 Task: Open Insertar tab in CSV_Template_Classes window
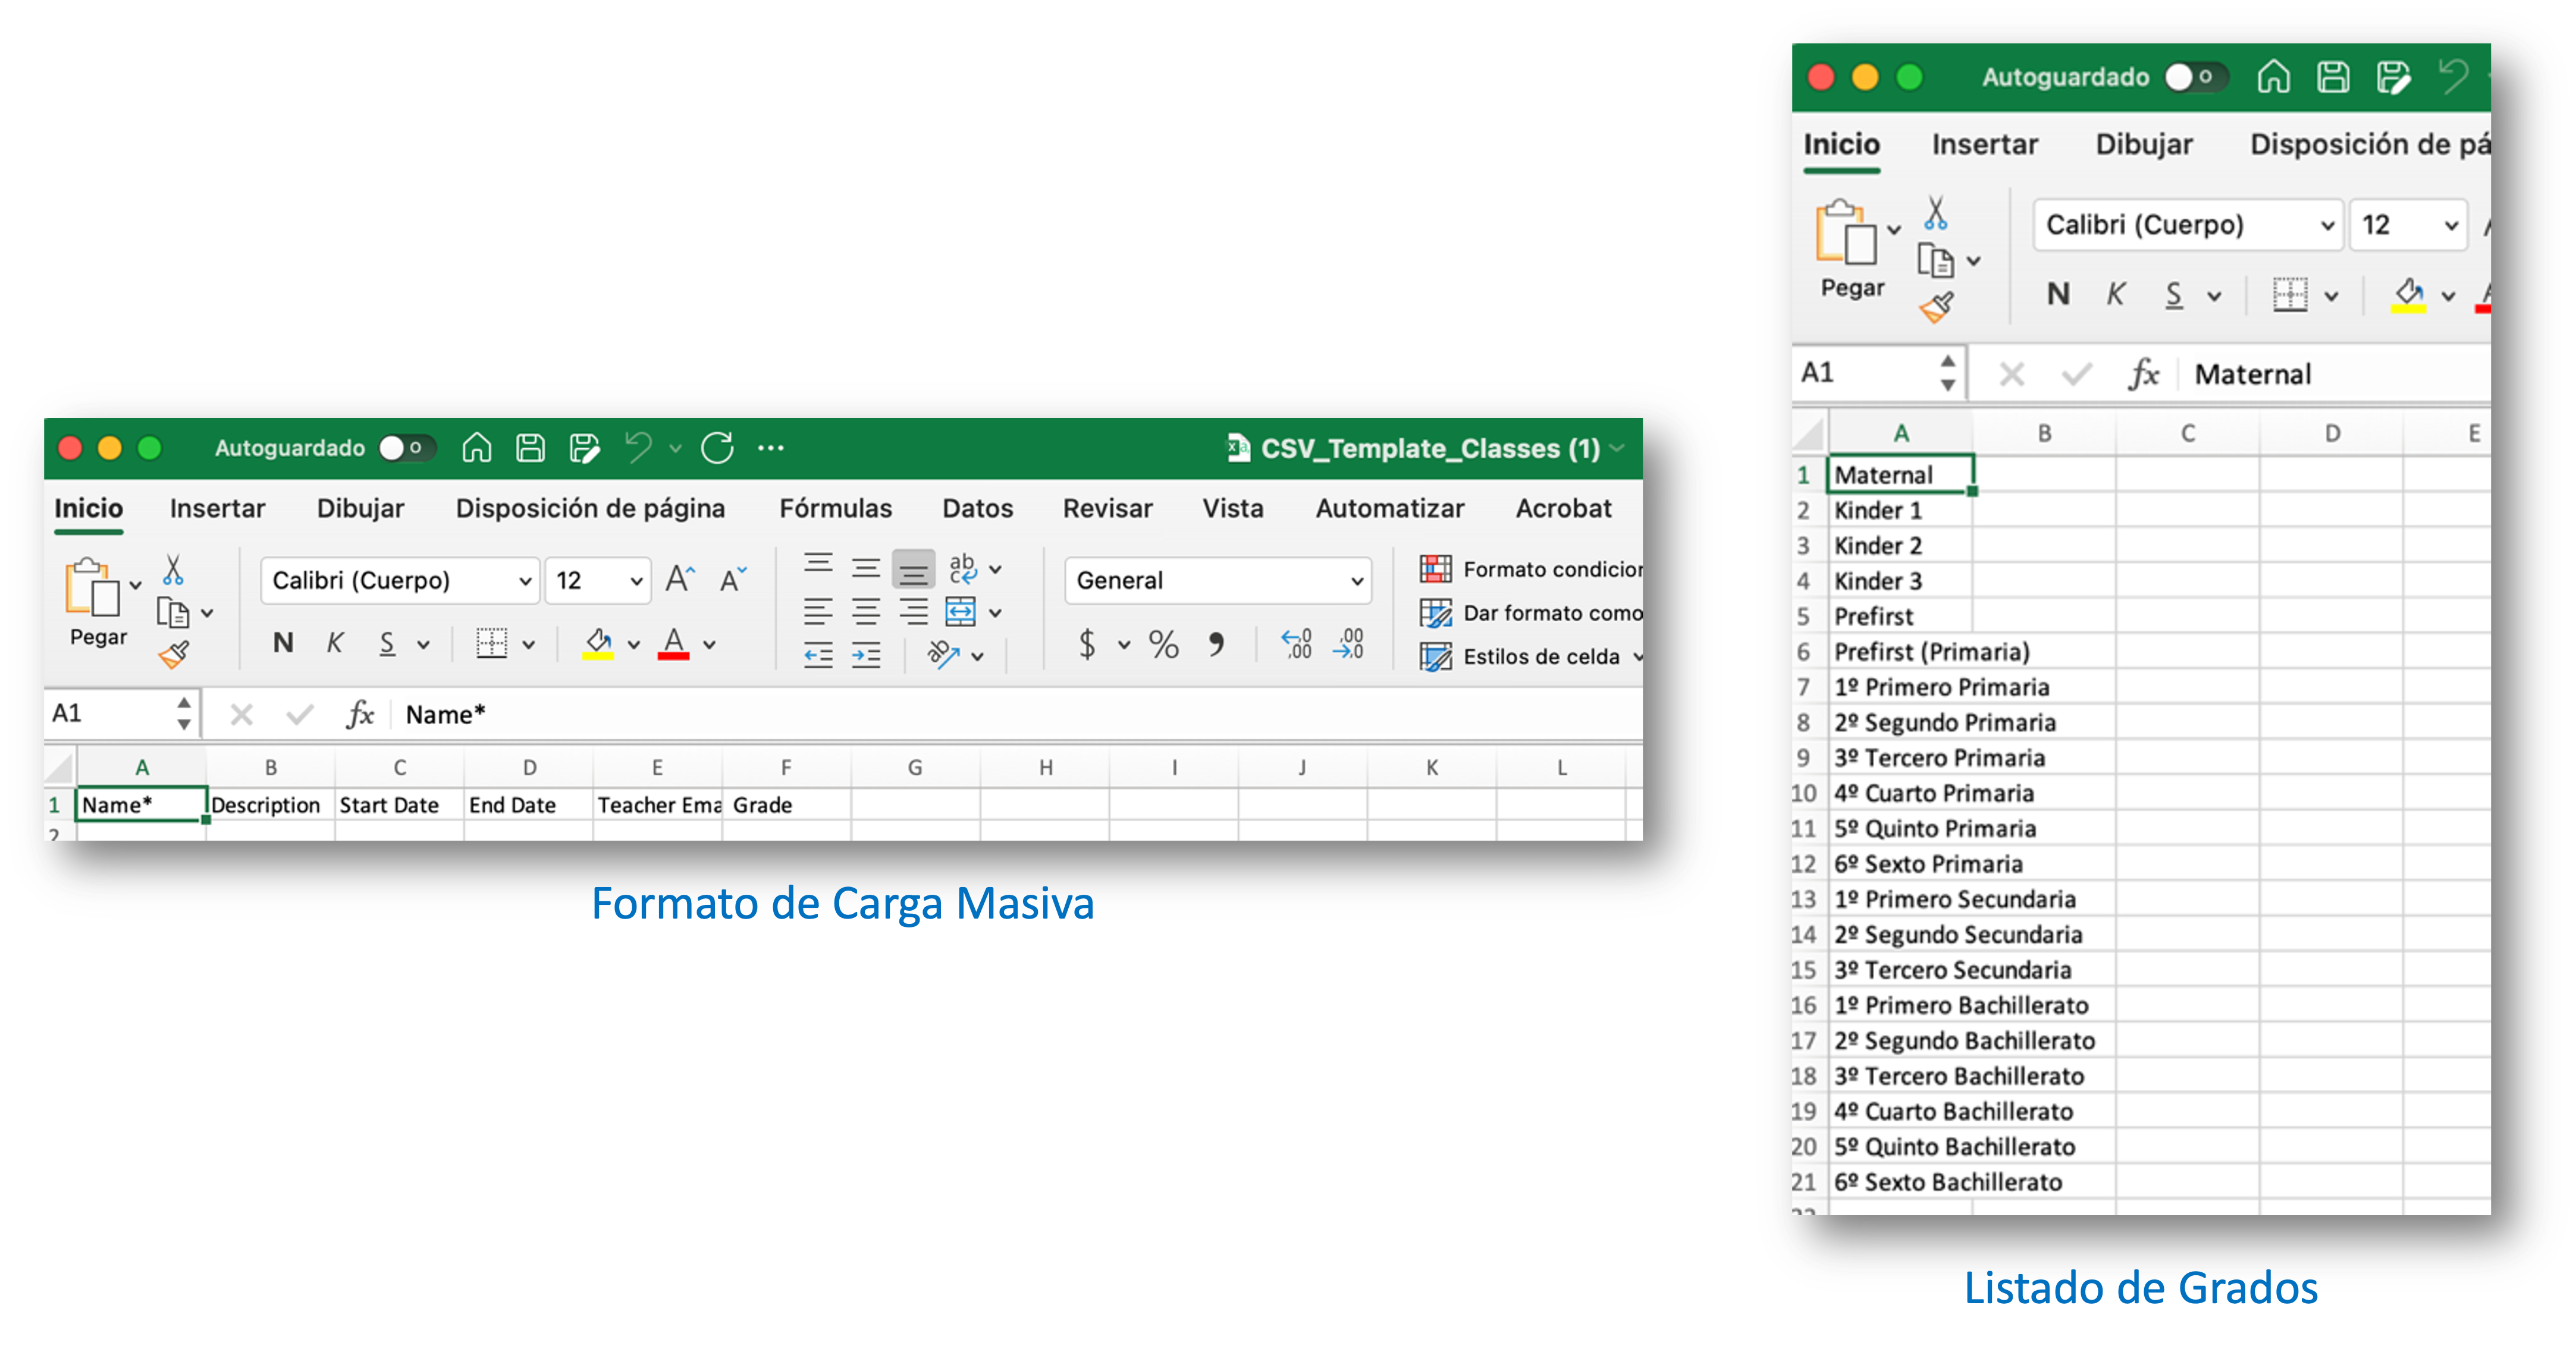pos(217,509)
